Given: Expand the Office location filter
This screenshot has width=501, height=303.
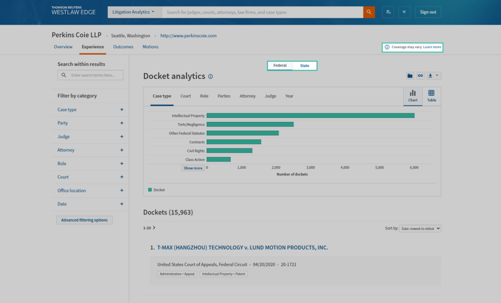Looking at the screenshot, I should click(x=121, y=191).
